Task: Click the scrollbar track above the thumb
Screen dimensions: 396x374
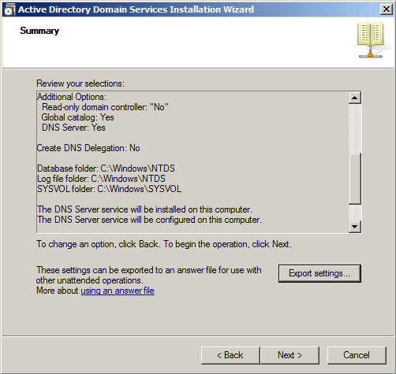Action: 355,128
